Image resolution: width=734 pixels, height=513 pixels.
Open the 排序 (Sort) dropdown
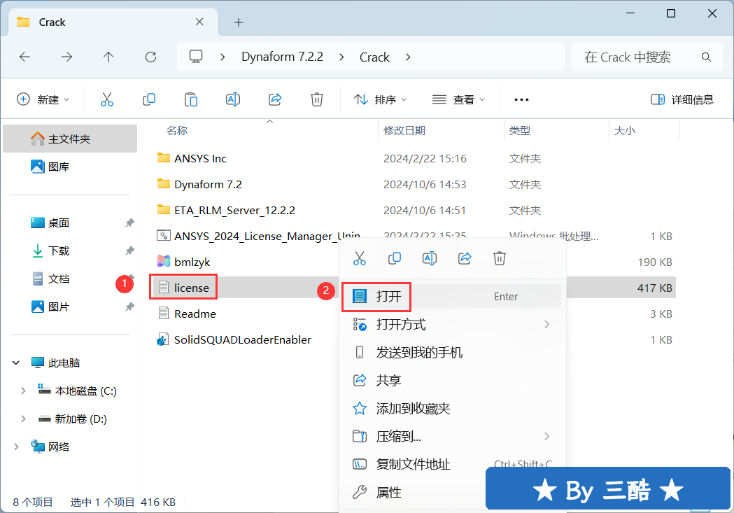coord(380,99)
